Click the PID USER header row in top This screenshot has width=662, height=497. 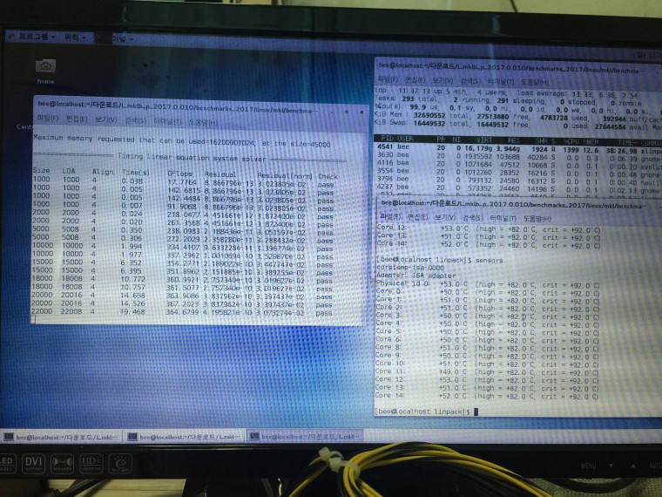click(x=519, y=140)
